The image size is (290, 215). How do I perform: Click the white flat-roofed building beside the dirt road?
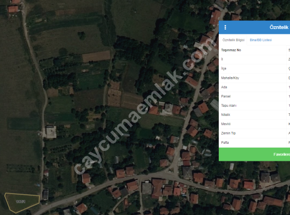tap(51, 132)
